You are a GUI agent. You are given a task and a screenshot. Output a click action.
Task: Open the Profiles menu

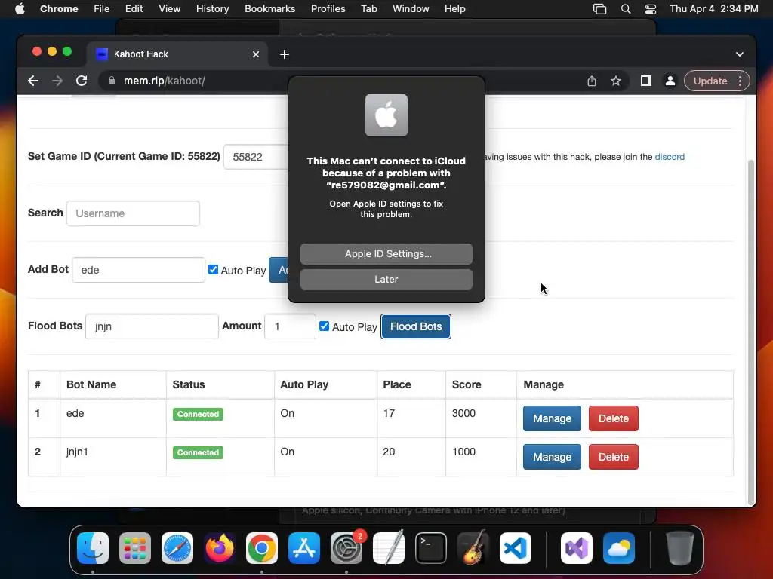(x=328, y=9)
